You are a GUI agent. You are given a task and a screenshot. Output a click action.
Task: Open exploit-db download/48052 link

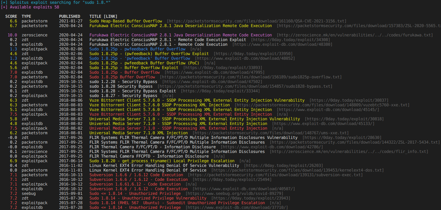(x=245, y=58)
